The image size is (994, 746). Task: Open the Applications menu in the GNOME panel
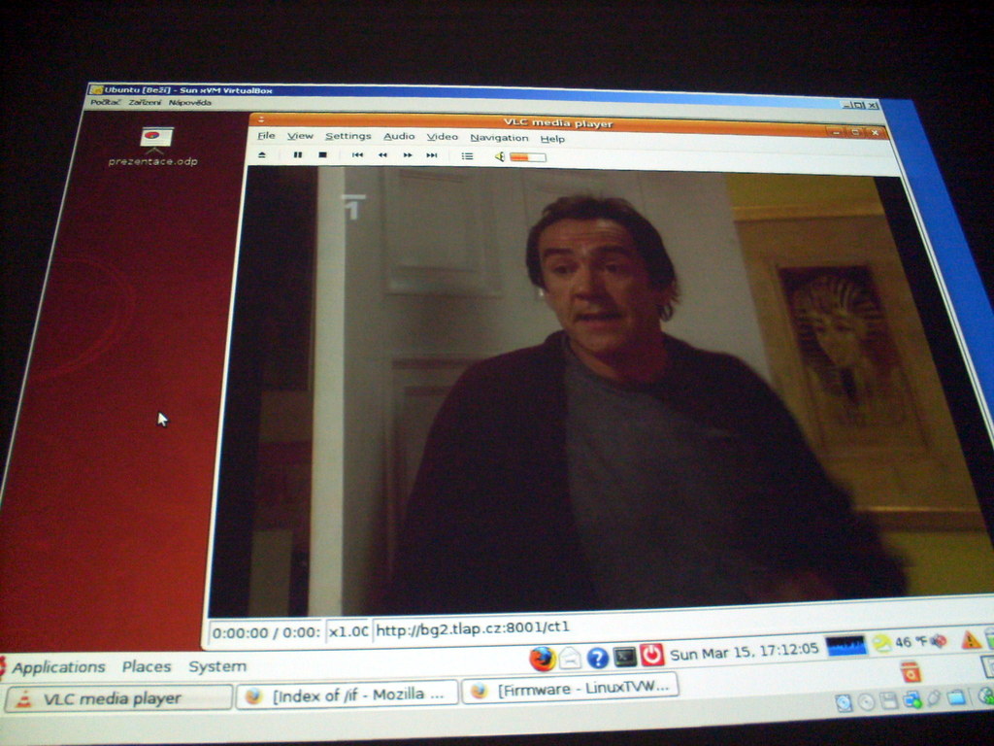pos(57,667)
